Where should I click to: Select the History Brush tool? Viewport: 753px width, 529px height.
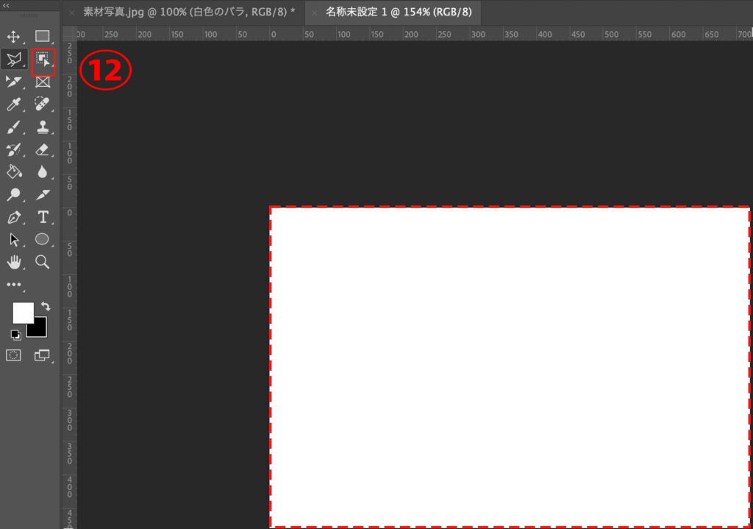[13, 149]
